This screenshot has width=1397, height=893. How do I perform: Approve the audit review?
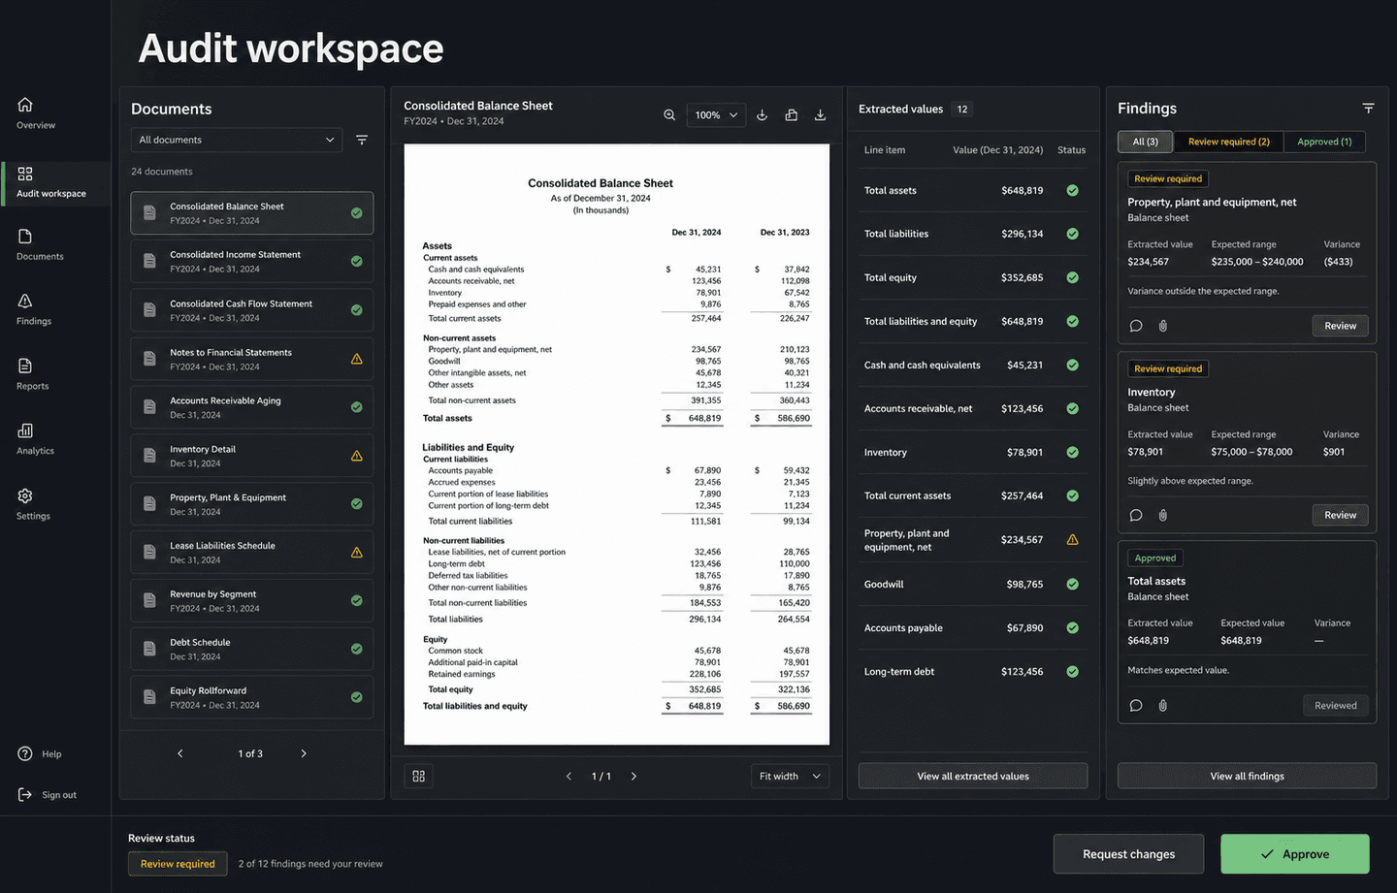point(1295,854)
